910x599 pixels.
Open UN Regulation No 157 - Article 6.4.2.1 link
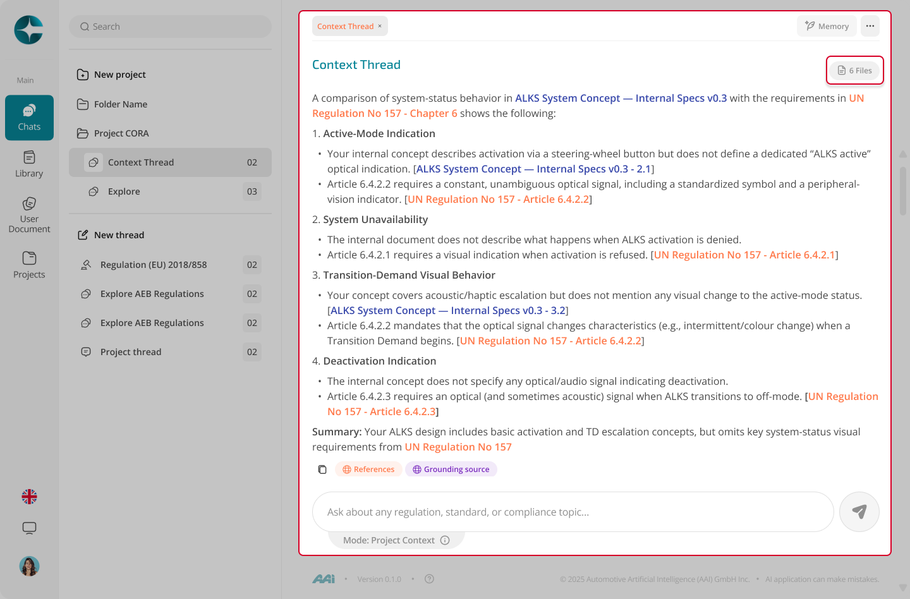744,255
